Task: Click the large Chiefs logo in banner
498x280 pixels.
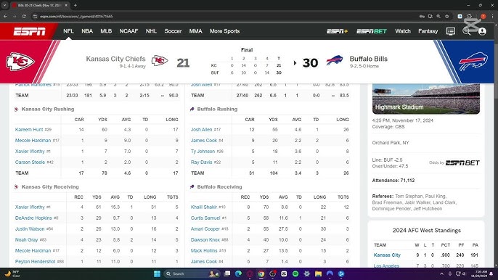Action: (x=20, y=62)
